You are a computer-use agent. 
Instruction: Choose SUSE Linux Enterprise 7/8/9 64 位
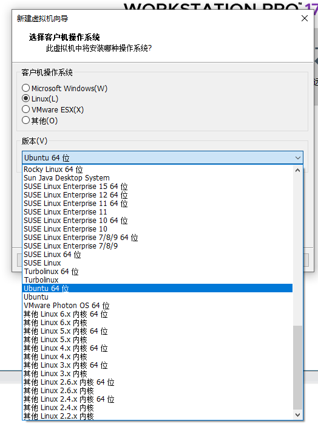click(158, 237)
